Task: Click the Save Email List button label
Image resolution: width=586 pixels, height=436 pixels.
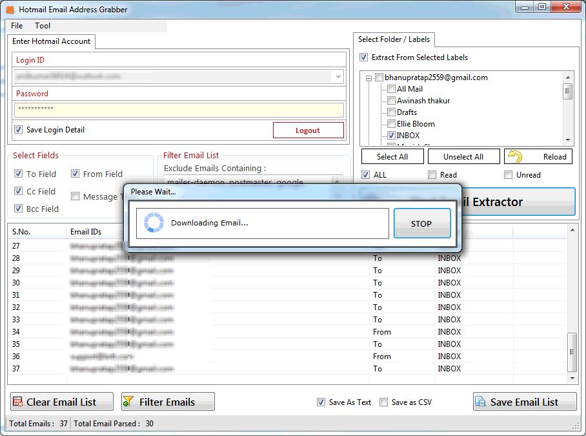Action: tap(524, 402)
